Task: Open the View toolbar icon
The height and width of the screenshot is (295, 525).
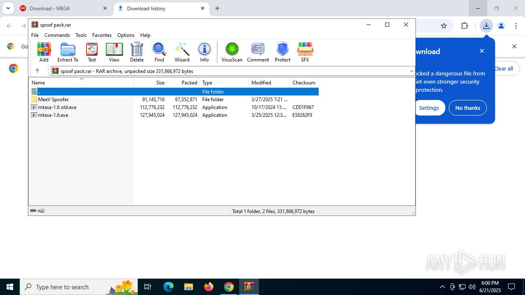Action: click(114, 52)
